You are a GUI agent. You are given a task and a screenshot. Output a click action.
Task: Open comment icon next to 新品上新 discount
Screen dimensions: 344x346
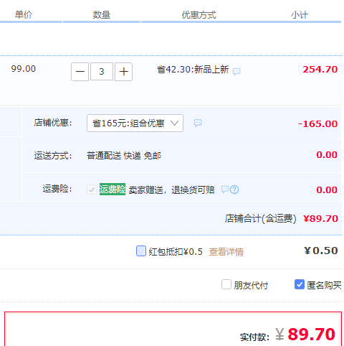(236, 71)
